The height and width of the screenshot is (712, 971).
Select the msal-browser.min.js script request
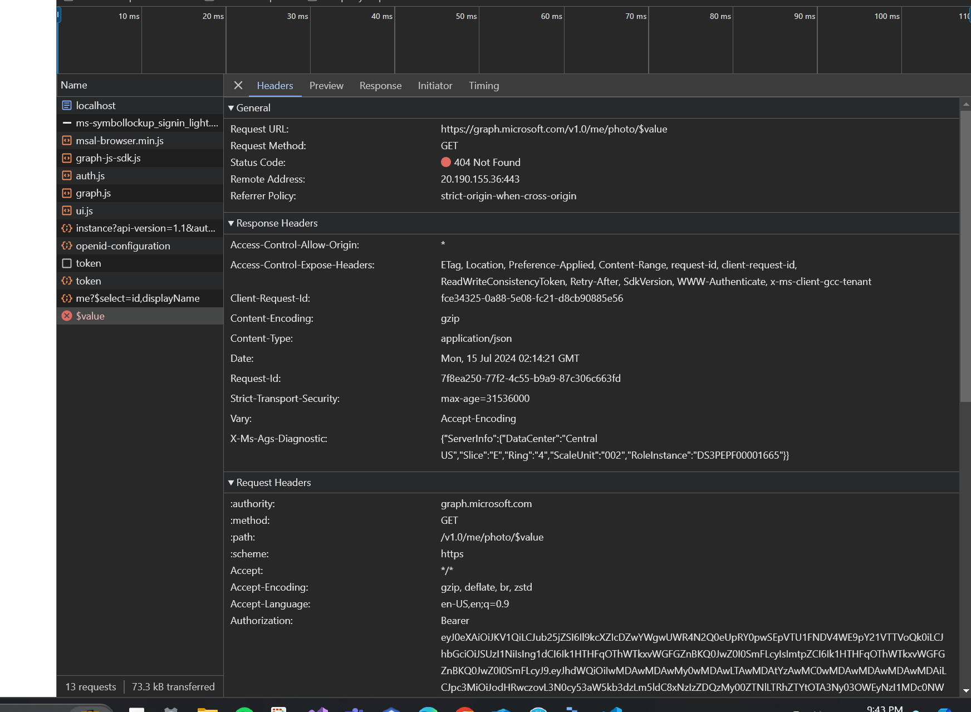pos(140,141)
